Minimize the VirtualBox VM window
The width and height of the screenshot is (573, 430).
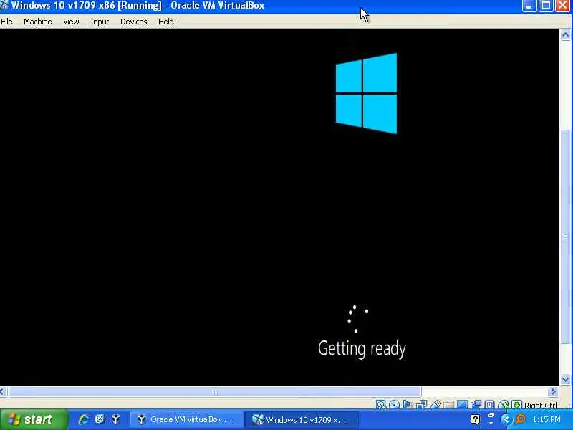point(529,6)
